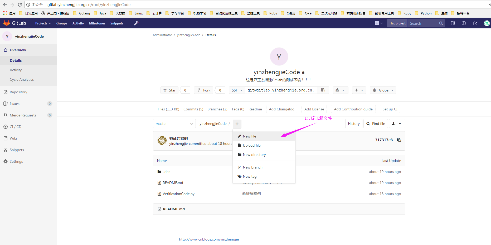
Task: Click Set up CI button
Action: pyautogui.click(x=390, y=109)
